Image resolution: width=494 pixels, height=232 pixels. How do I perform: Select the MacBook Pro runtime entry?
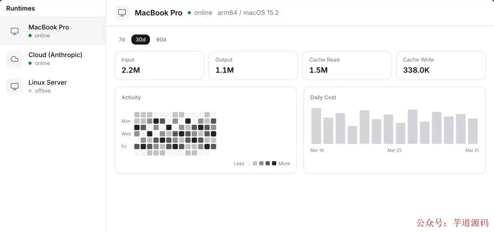click(x=53, y=31)
